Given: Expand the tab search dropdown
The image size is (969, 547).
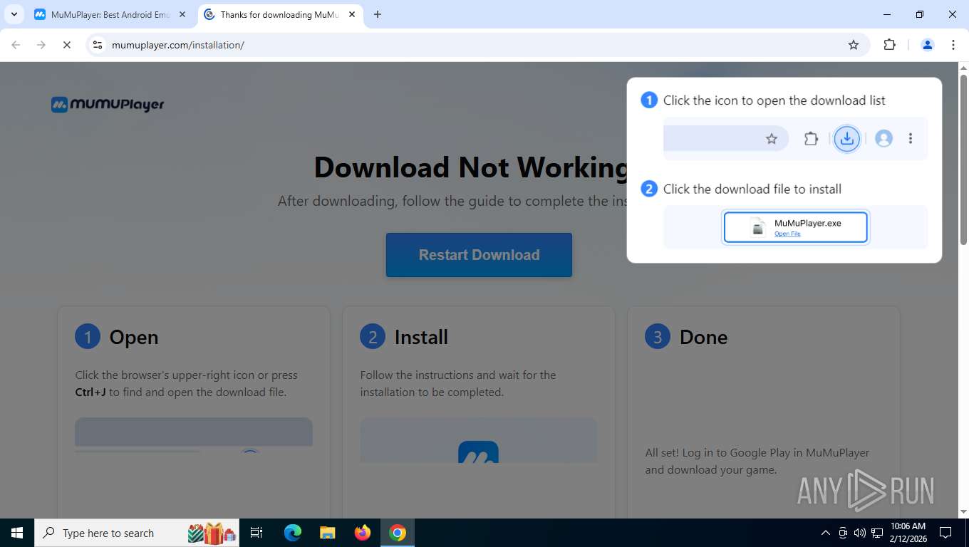Looking at the screenshot, I should click(x=14, y=14).
